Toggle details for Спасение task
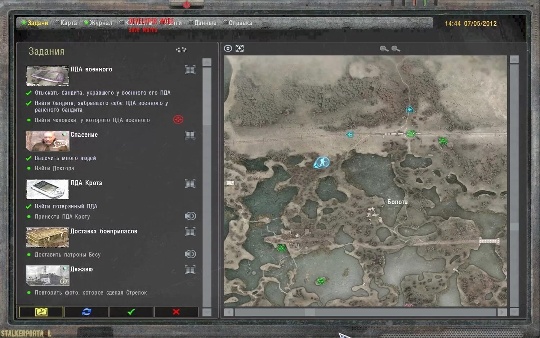The height and width of the screenshot is (338, 540). tap(190, 135)
